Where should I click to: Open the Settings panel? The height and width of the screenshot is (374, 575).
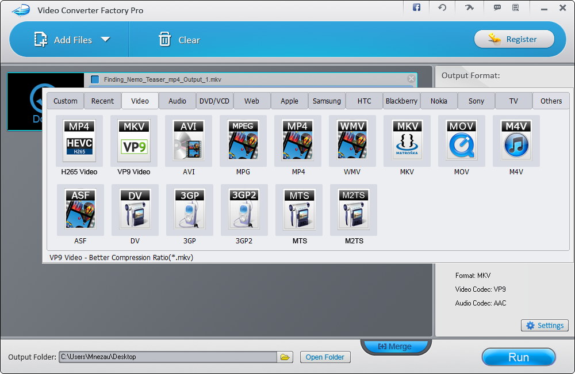(x=544, y=325)
